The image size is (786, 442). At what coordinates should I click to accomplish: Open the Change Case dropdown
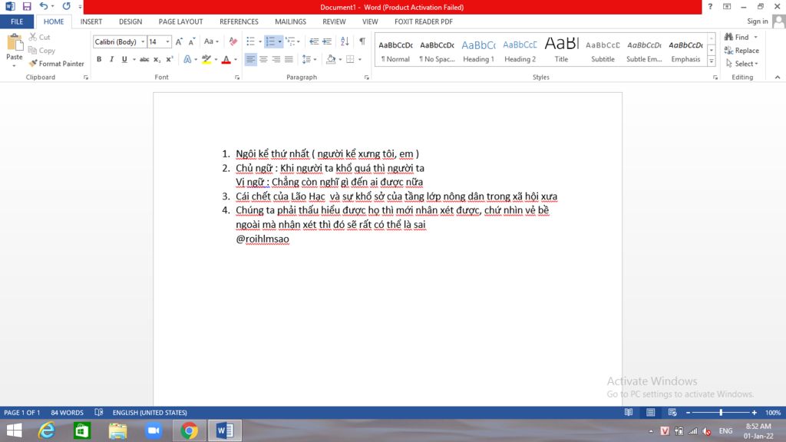pos(211,41)
